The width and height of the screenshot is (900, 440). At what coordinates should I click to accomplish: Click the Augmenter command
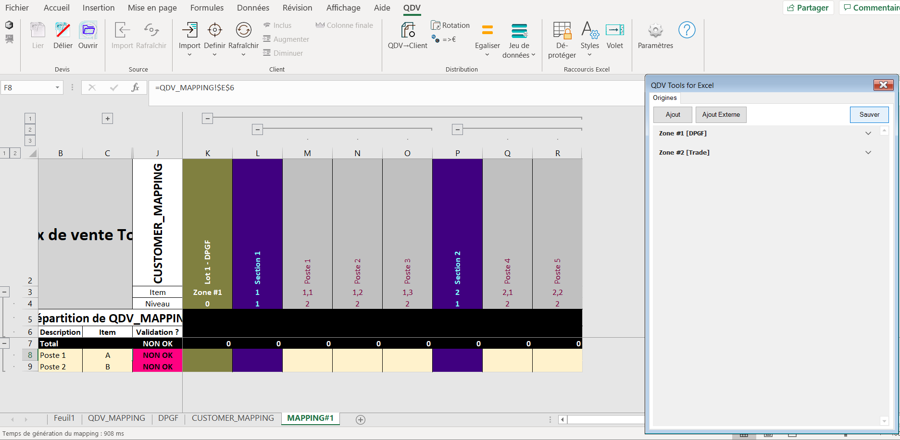tap(286, 39)
